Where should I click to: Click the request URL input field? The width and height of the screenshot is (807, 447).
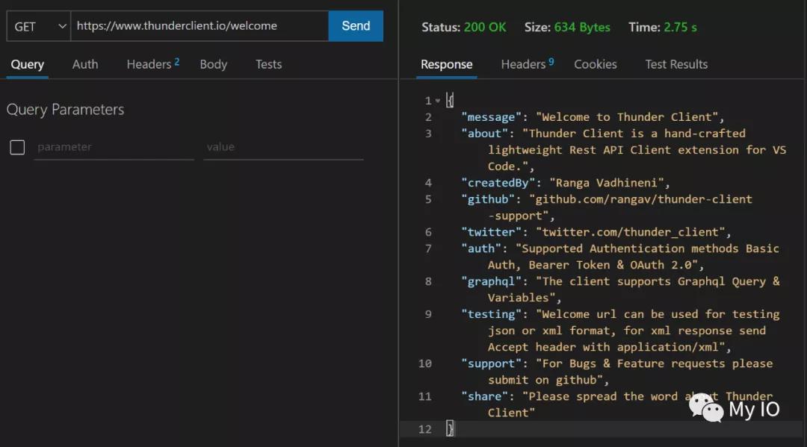199,26
